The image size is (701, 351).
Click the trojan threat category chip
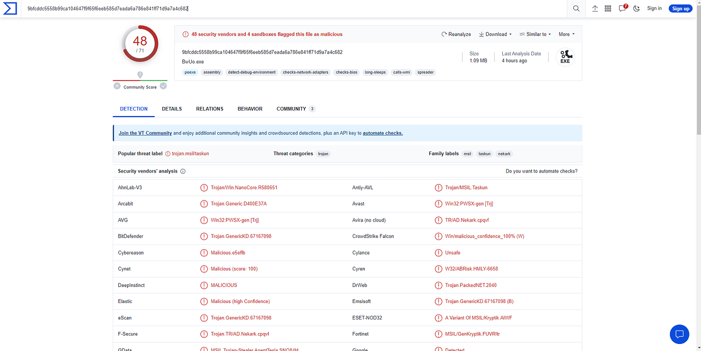coord(323,154)
